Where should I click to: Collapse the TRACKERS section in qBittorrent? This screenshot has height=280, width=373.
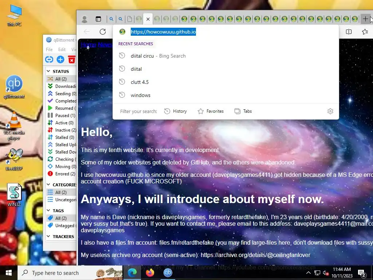click(48, 236)
